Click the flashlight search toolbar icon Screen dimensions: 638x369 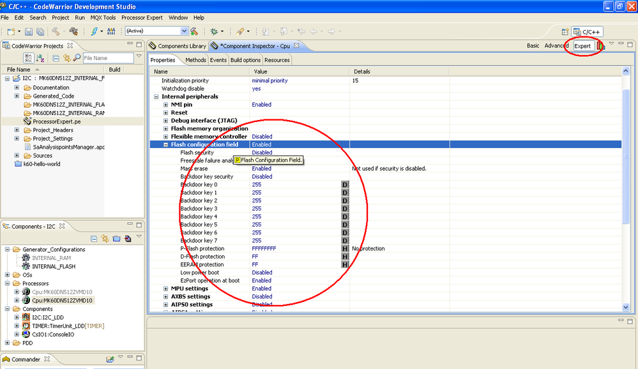(x=240, y=31)
